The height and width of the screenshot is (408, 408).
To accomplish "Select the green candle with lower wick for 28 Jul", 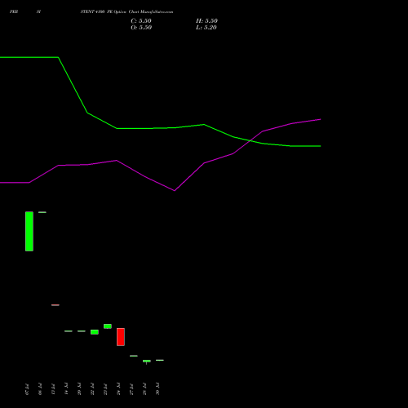I will tap(147, 361).
